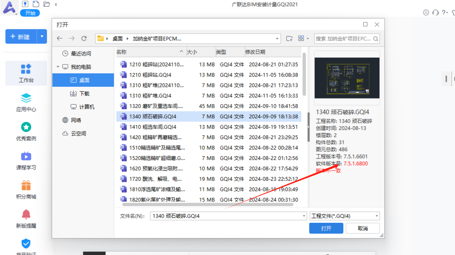Click the vertical scrollbar of file list
The image size is (455, 255).
(x=304, y=74)
